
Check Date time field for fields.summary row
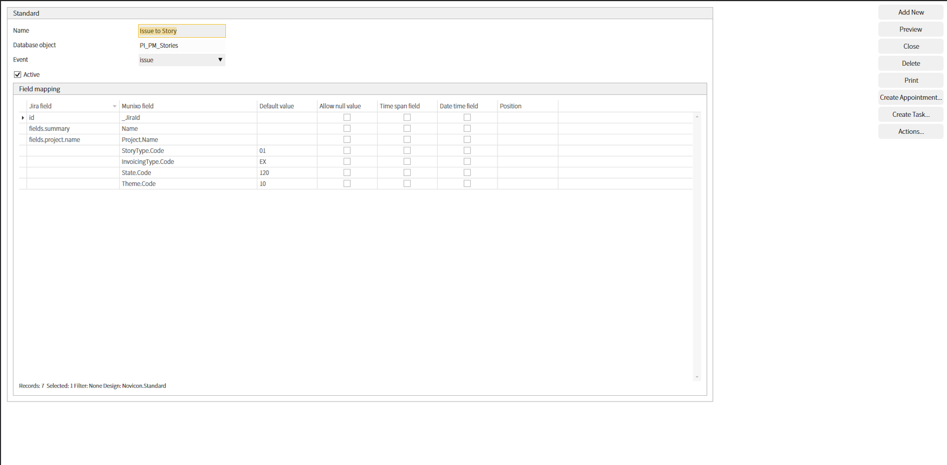467,128
